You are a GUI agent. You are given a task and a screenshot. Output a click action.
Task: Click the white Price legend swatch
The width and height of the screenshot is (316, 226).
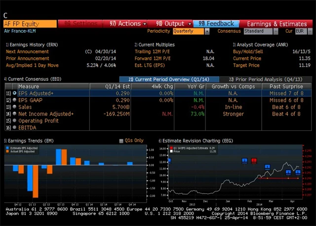click(x=171, y=151)
